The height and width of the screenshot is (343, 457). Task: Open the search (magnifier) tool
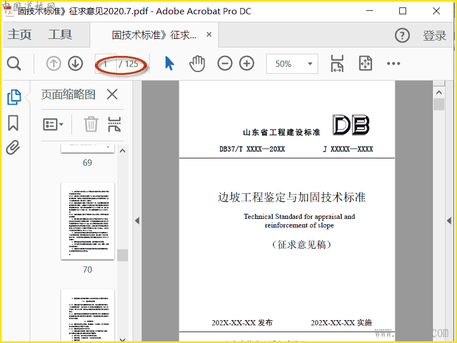click(x=14, y=63)
